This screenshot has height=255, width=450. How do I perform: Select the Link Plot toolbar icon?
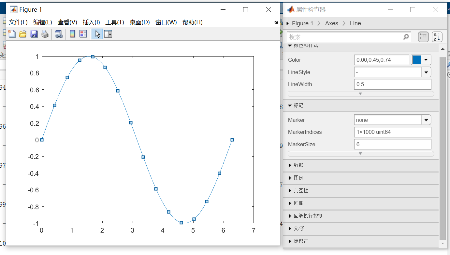click(59, 34)
